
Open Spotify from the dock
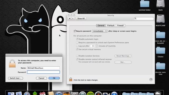click(x=90, y=93)
